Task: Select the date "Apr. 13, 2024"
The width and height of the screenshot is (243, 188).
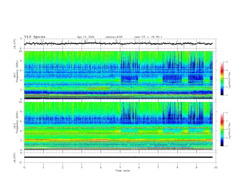Action: [86, 37]
